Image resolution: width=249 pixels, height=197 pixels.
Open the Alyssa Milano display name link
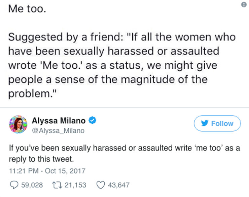59,121
